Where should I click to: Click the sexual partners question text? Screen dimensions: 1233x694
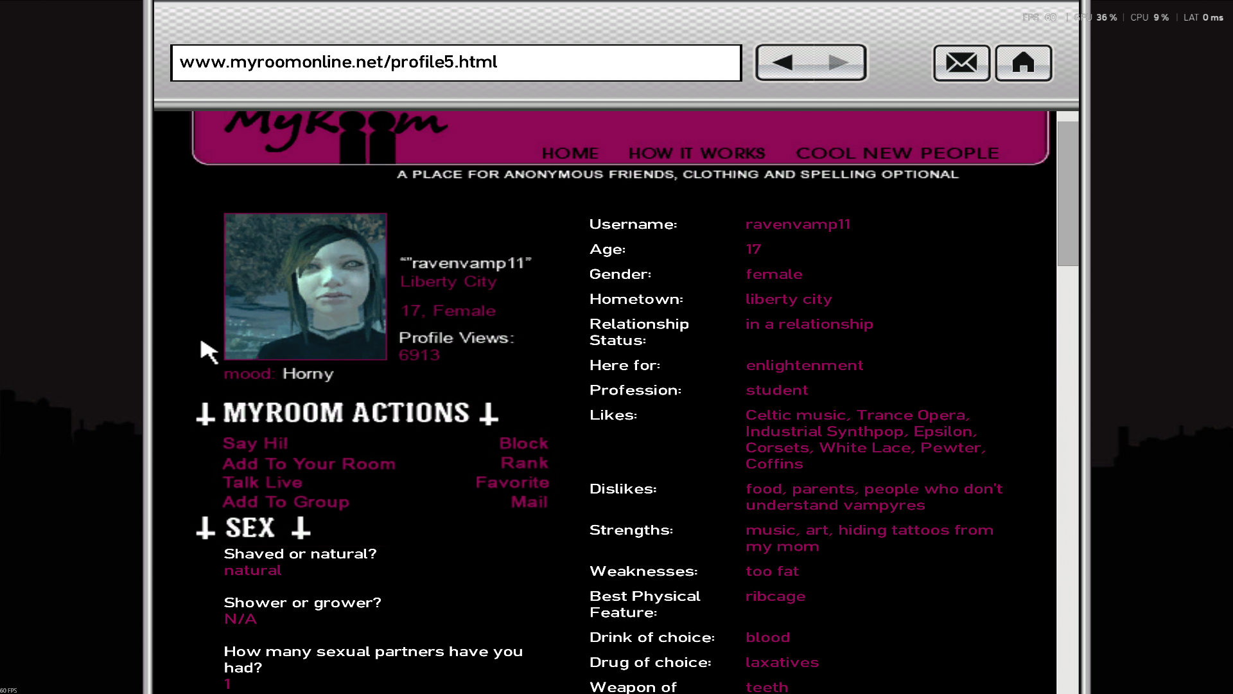[373, 660]
